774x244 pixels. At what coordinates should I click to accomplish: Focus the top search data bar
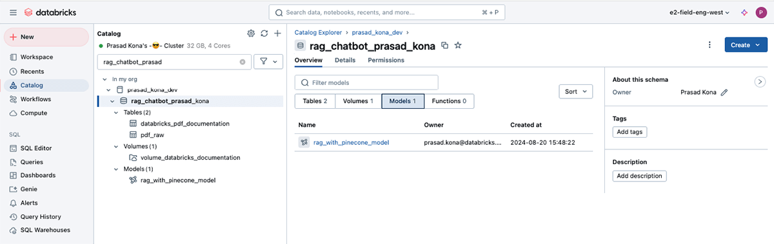coord(388,12)
